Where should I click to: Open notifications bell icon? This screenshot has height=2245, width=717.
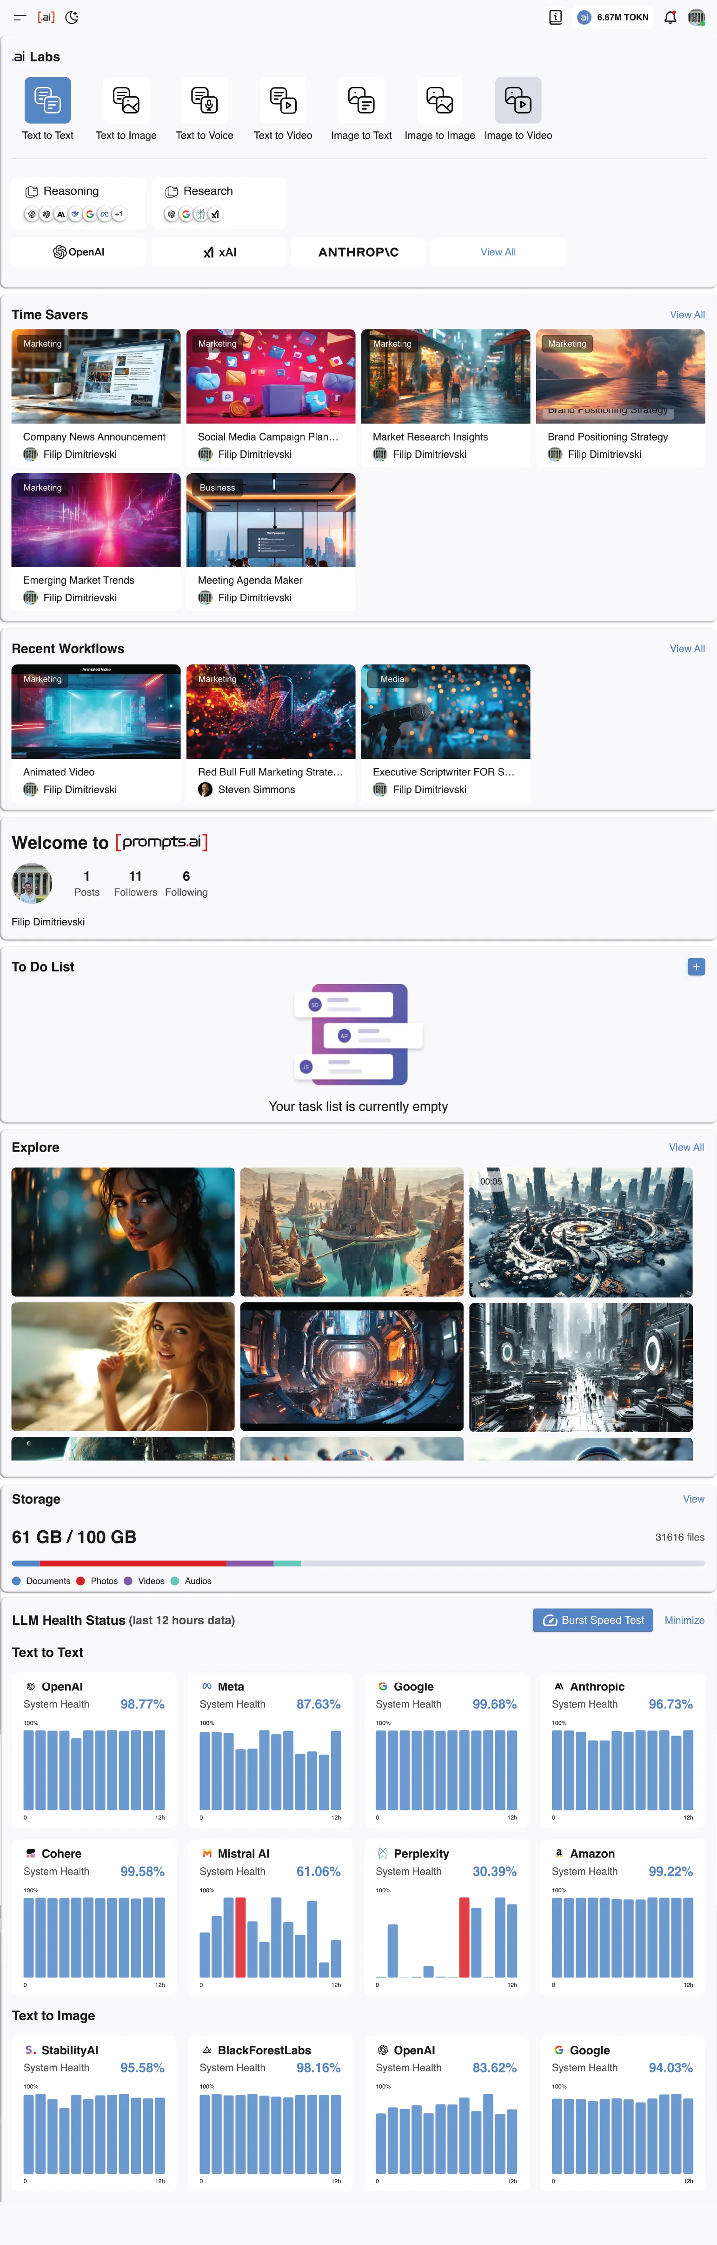670,17
